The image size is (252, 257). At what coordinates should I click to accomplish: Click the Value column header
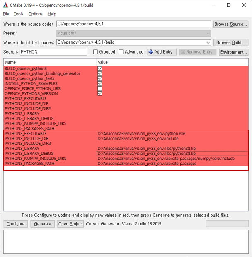[x=172, y=62]
